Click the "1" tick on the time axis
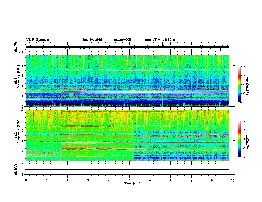This screenshot has height=202, width=262. [x=47, y=180]
